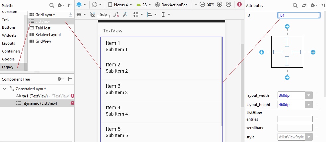Select the Containers palette category

(11, 51)
